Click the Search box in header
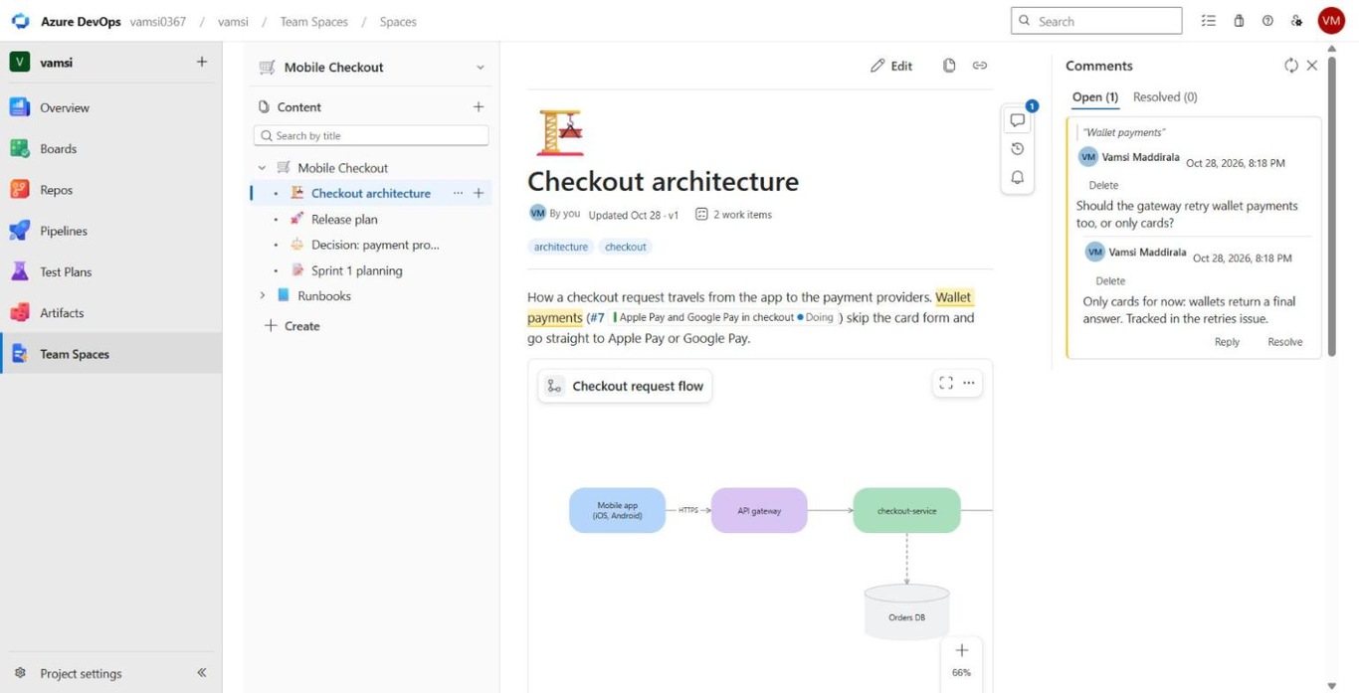 point(1096,21)
